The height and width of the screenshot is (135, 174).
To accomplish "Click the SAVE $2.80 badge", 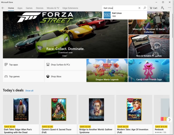I will point(47,126).
